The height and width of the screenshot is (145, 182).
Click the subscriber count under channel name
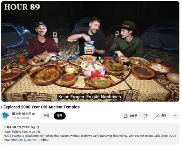click(21, 118)
